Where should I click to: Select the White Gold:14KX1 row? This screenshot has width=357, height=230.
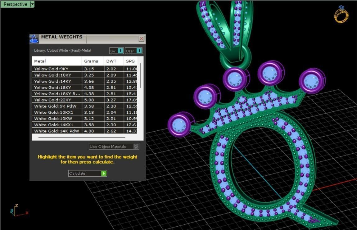pos(84,125)
